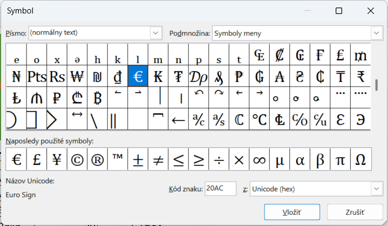Pick the care-of (c/o) symbol
The height and width of the screenshot is (226, 388).
point(300,119)
